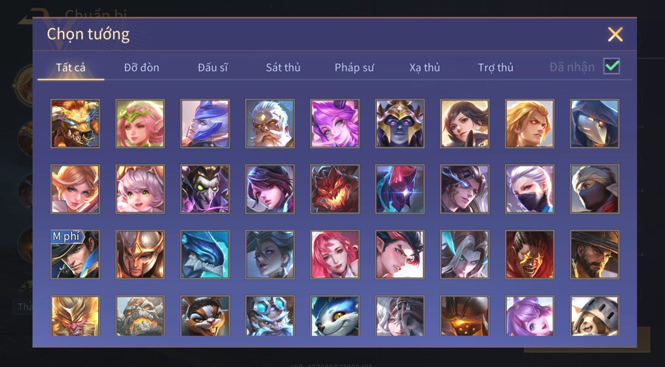Choose the white-bearded old man hero
The image size is (665, 367).
(270, 124)
